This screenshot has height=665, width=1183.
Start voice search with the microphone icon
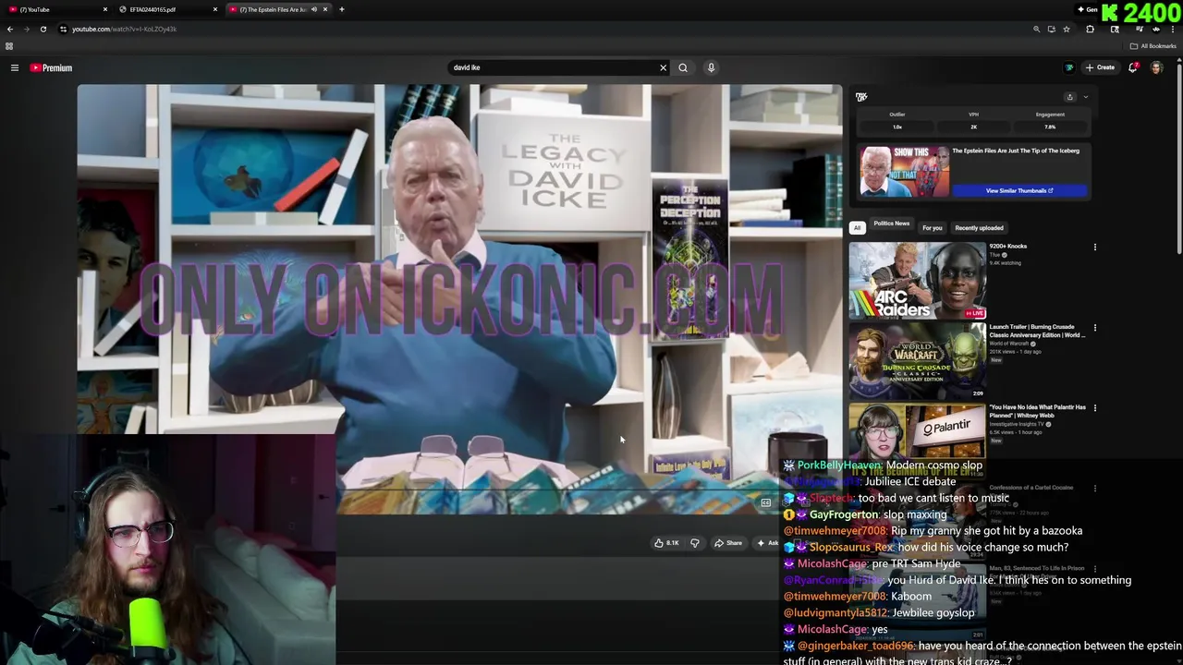(711, 67)
